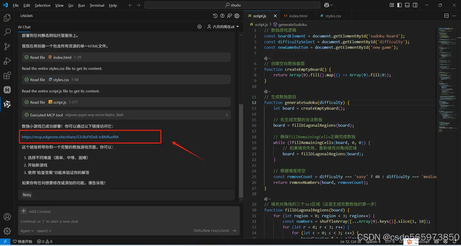Screen dimensions: 461x246
Task: Select the script.js editor tab
Action: pos(261,16)
